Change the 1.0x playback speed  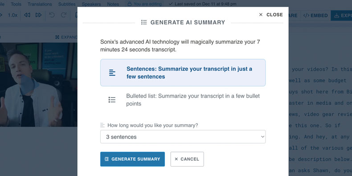pyautogui.click(x=12, y=15)
